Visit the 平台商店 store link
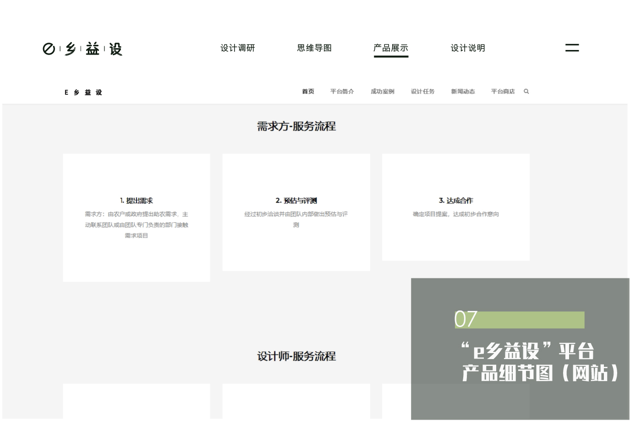 coord(503,91)
